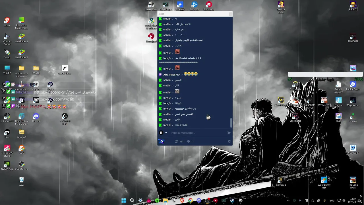This screenshot has width=364, height=205.
Task: Click the chat vertical scrollbar thumb
Action: [231, 123]
